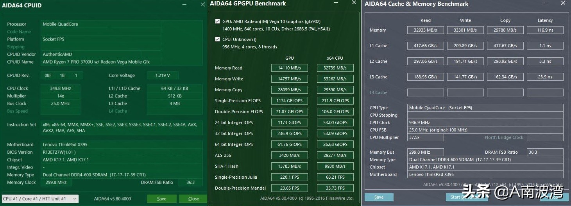Click the empty L4 Cache read field
Screen dimensions: 571x206
(x=425, y=92)
